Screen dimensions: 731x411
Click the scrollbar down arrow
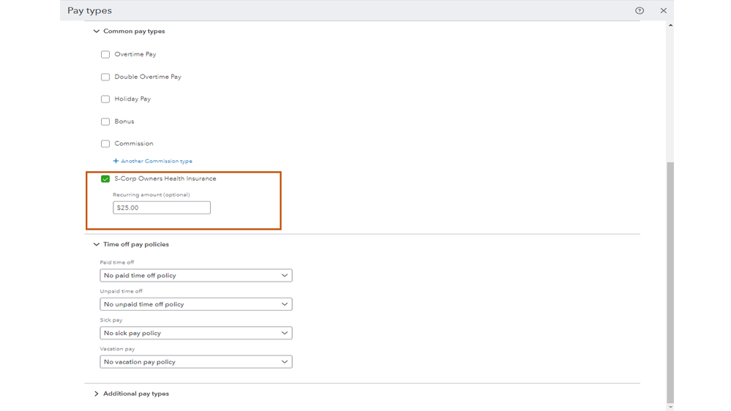coord(670,407)
